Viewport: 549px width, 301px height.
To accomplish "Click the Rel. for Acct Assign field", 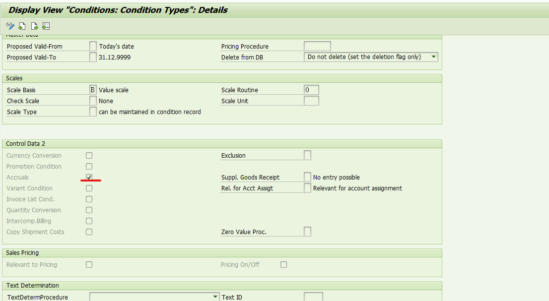I will coord(307,188).
